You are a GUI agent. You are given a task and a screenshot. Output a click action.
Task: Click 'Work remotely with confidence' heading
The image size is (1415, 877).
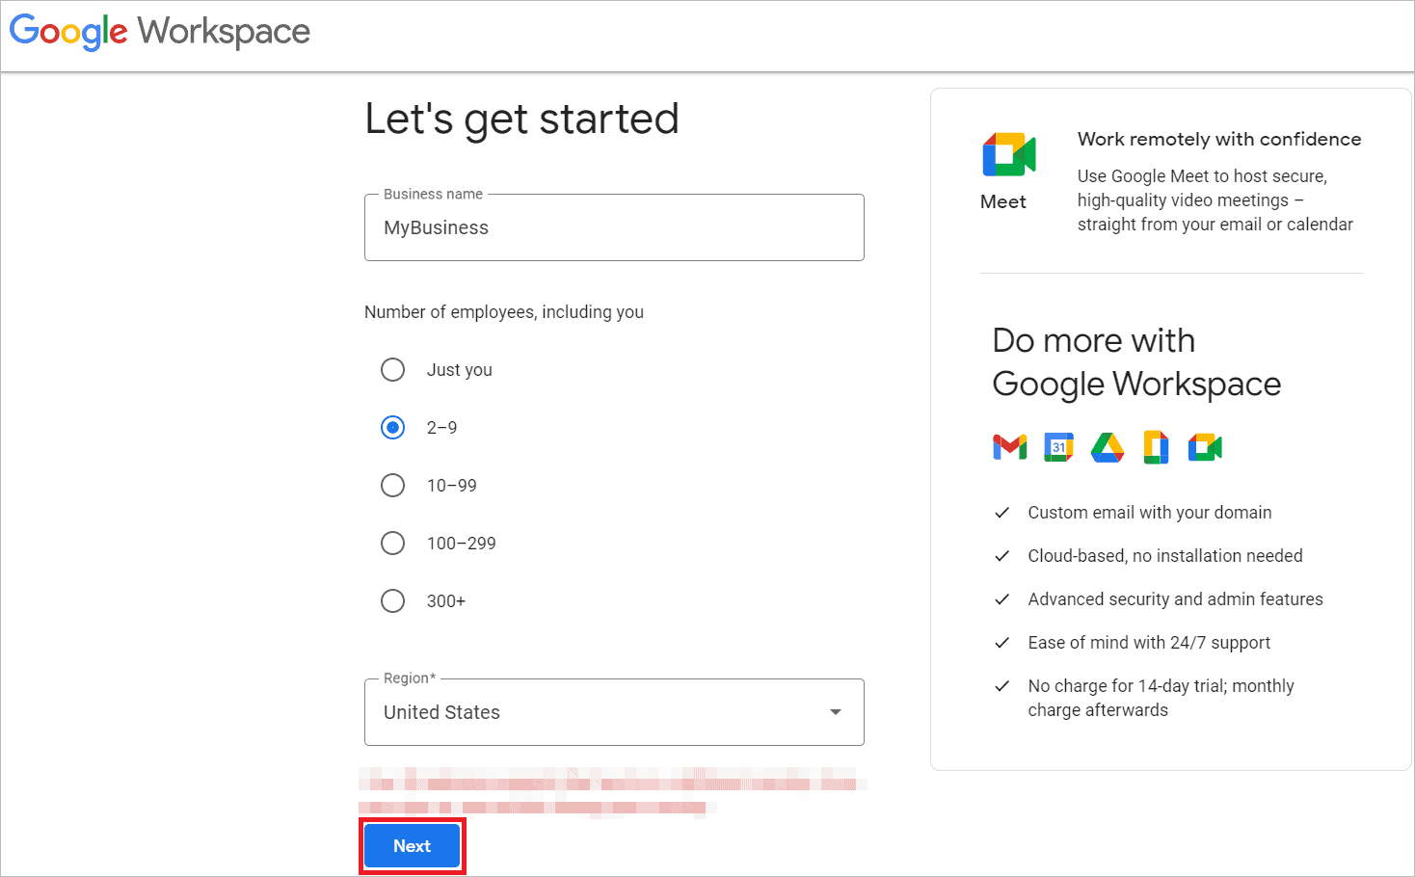click(x=1219, y=139)
